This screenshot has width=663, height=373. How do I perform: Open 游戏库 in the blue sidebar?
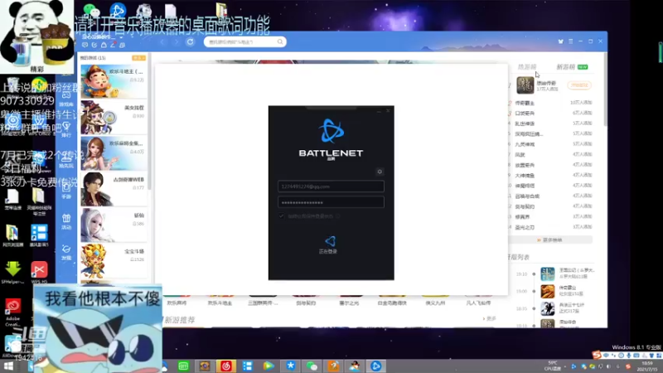coord(66,99)
